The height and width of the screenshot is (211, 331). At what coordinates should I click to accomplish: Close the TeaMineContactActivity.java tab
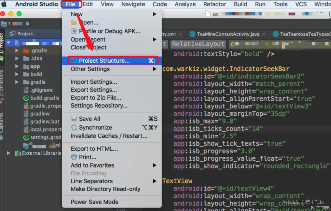pyautogui.click(x=264, y=34)
